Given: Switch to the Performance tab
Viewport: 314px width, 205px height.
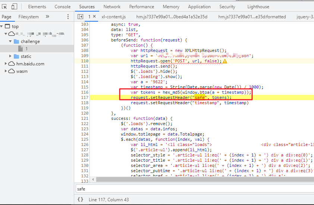Looking at the screenshot, I should [142, 7].
